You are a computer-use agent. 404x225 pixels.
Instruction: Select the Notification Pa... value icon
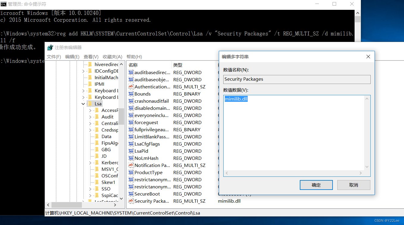click(x=131, y=165)
